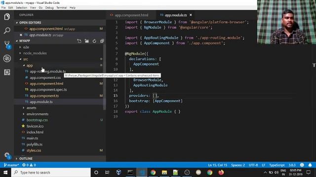Open bootstrap.css in file tree
This screenshot has width=316, height=177.
37,120
